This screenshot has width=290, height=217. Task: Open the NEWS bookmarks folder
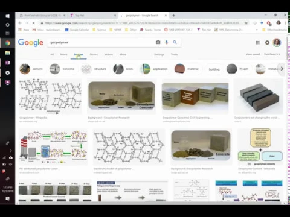(x=115, y=30)
